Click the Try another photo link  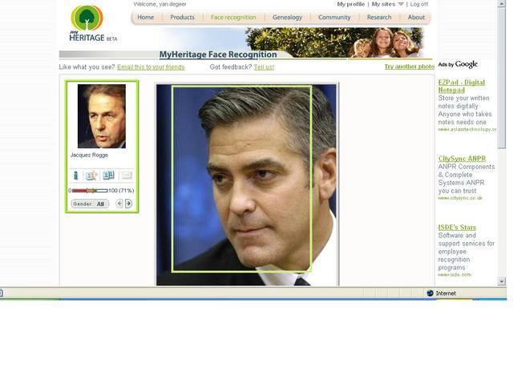(x=410, y=67)
